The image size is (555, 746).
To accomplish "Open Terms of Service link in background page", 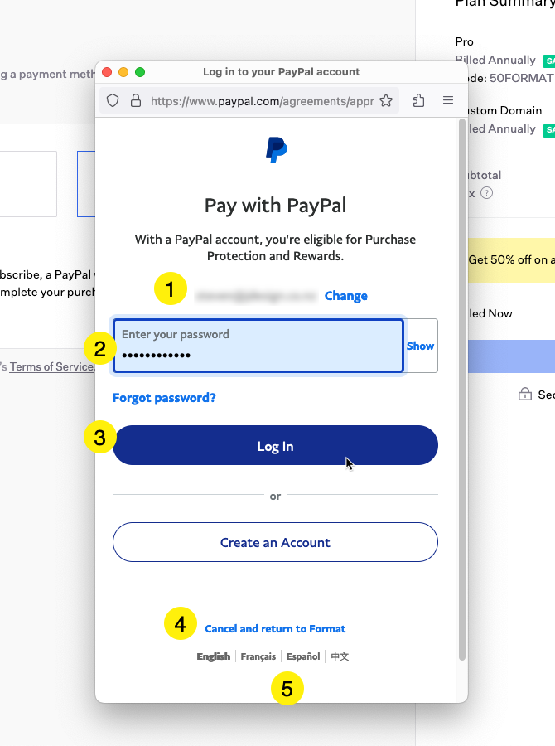I will pos(52,367).
